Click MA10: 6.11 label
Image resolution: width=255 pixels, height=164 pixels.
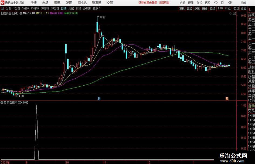click(42, 13)
